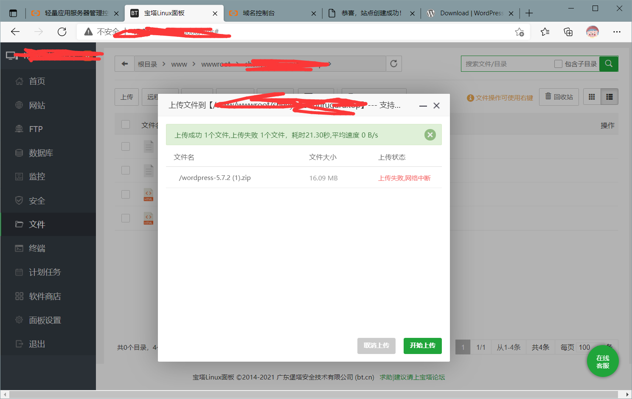Run the file search with magnifier icon
Viewport: 632px width, 399px height.
pos(609,64)
